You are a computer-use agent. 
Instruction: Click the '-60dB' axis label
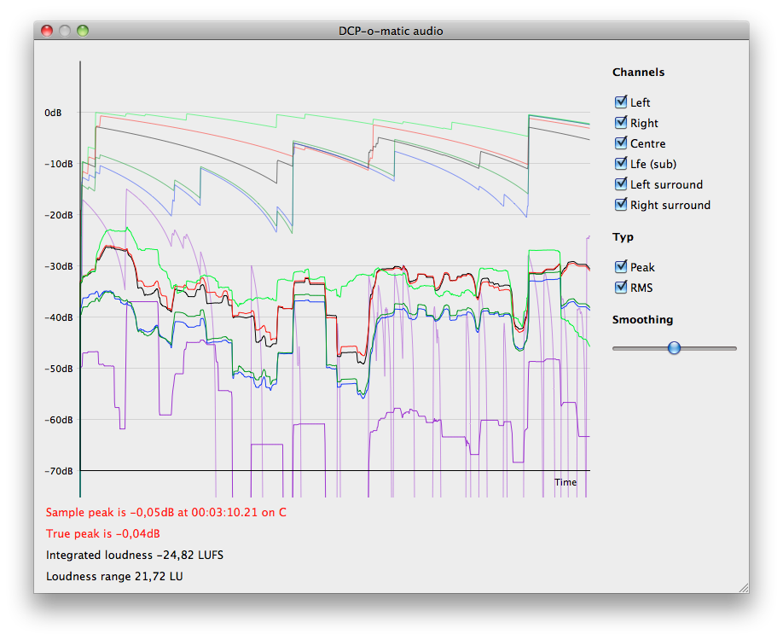(58, 420)
